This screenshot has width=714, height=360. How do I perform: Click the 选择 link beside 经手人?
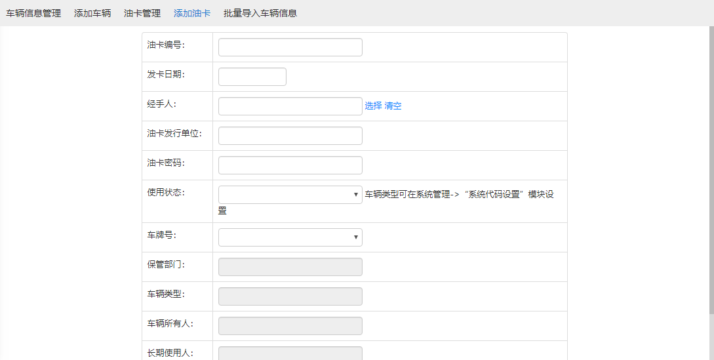(x=373, y=106)
